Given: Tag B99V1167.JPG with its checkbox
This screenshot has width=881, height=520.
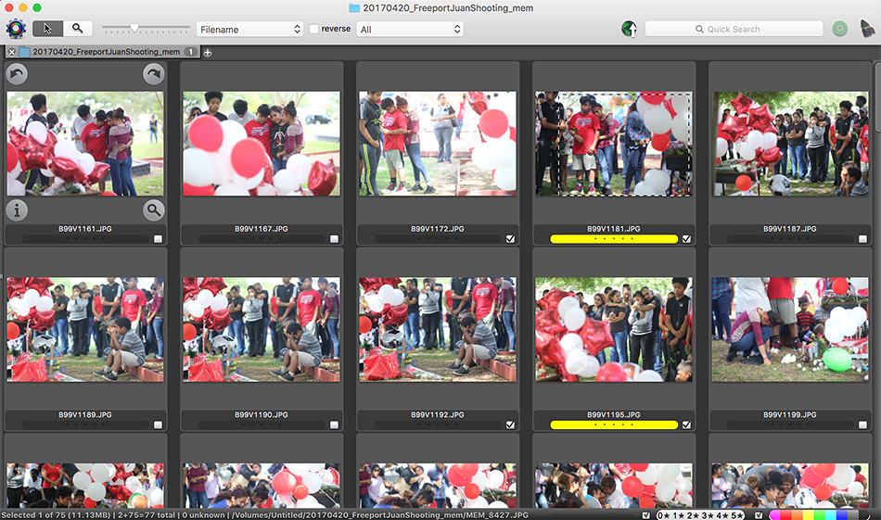Looking at the screenshot, I should point(334,239).
